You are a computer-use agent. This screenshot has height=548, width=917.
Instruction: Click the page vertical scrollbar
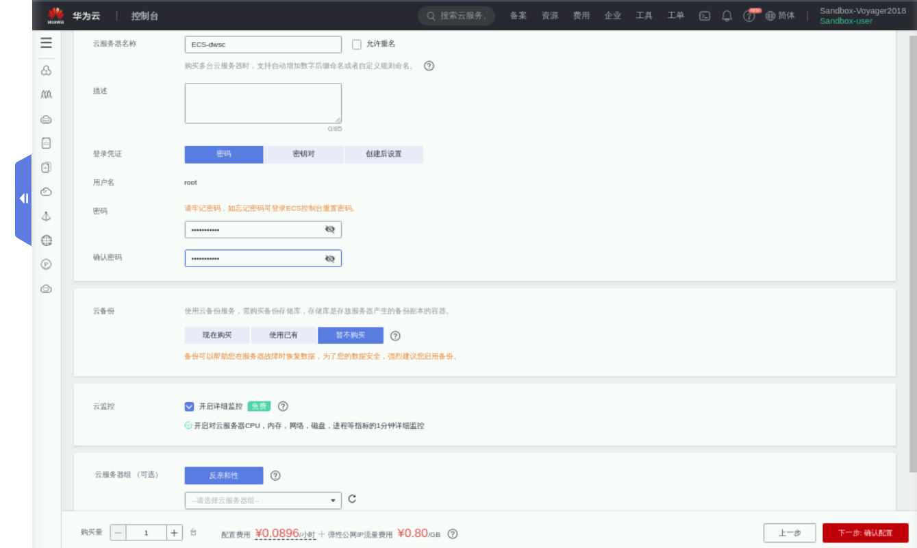coord(913,253)
